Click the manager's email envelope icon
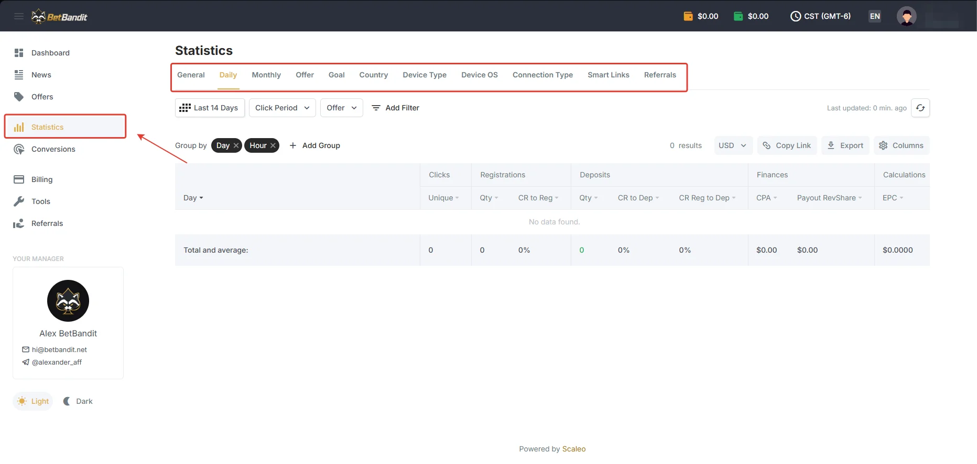 pyautogui.click(x=26, y=349)
